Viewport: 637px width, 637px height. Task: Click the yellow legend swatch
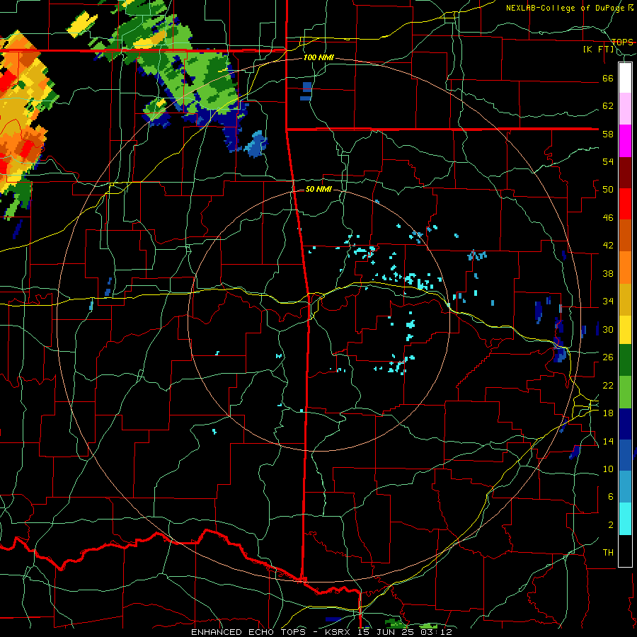pyautogui.click(x=625, y=329)
